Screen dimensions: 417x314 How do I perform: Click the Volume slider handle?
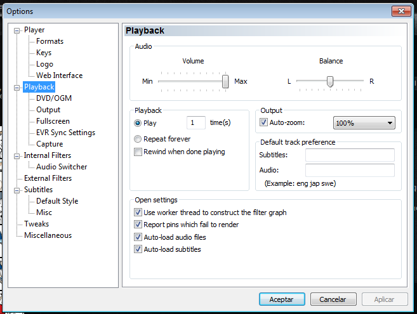225,81
